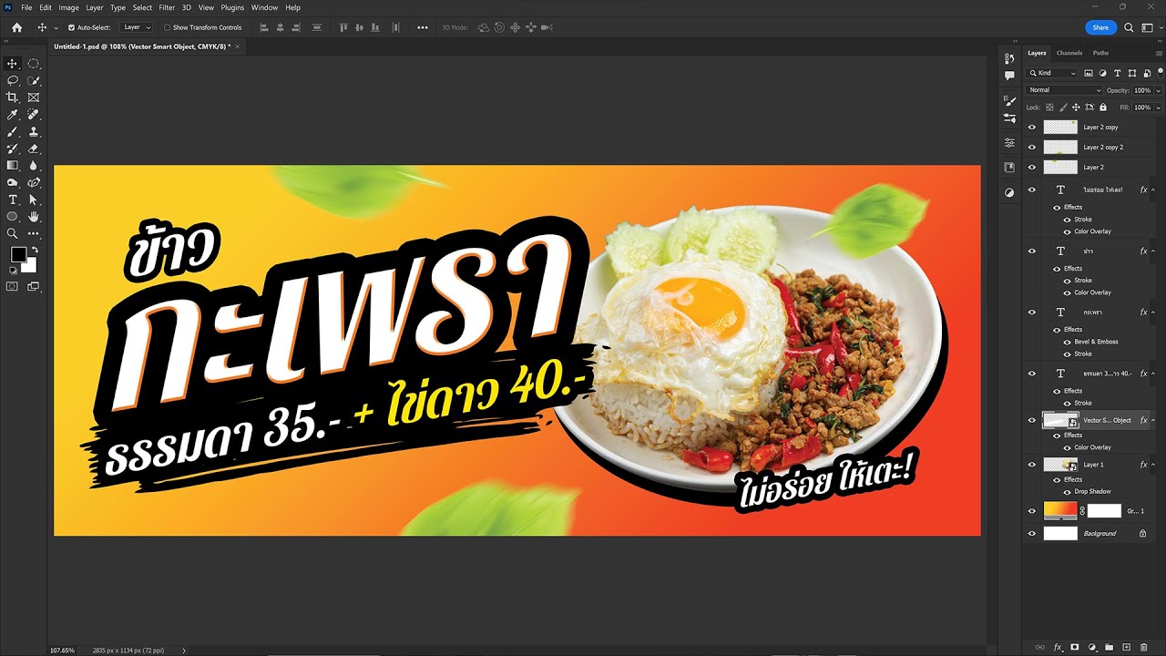Select the Frame tool
Viewport: 1166px width, 656px height.
[x=34, y=97]
